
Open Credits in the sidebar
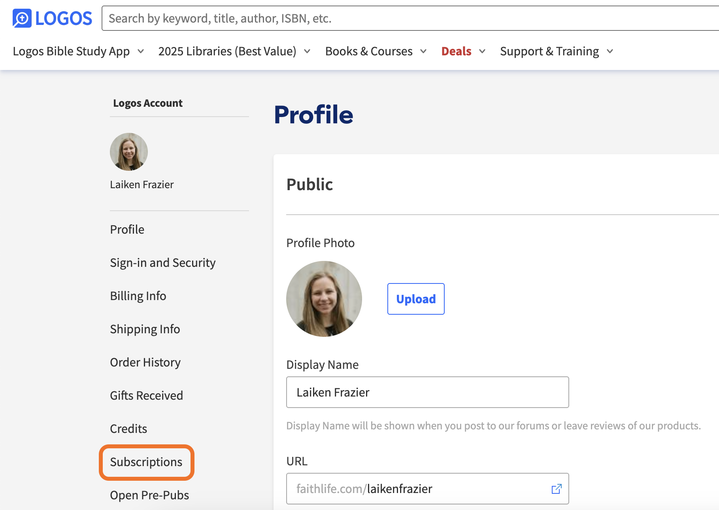pos(128,429)
